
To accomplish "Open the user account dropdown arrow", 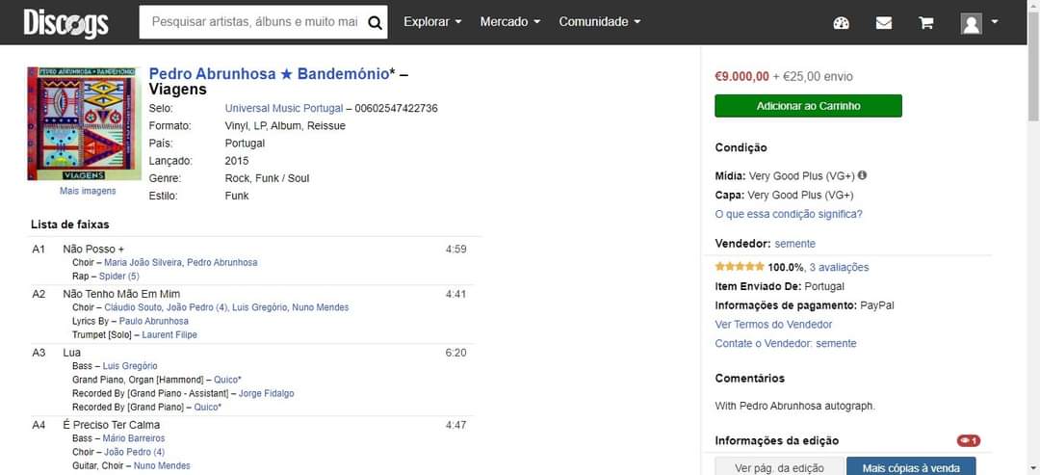I will click(x=994, y=22).
